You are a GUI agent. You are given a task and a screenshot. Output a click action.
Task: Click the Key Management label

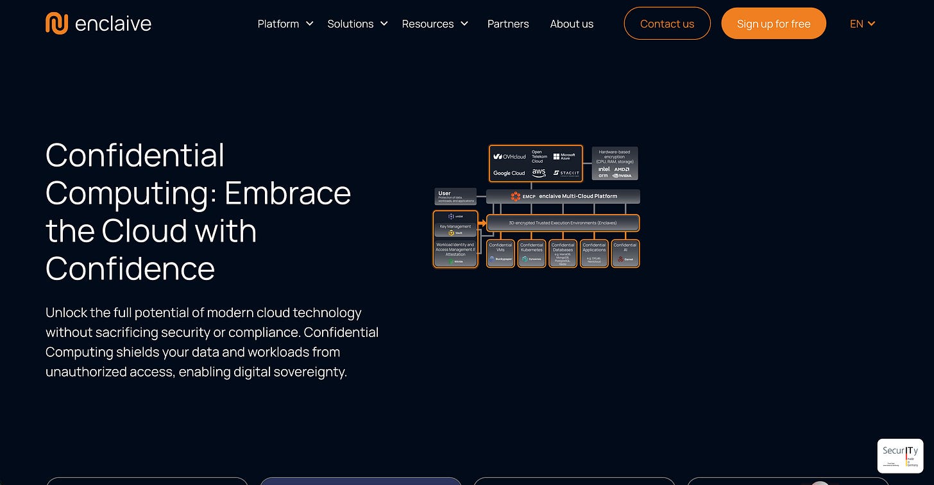(455, 226)
